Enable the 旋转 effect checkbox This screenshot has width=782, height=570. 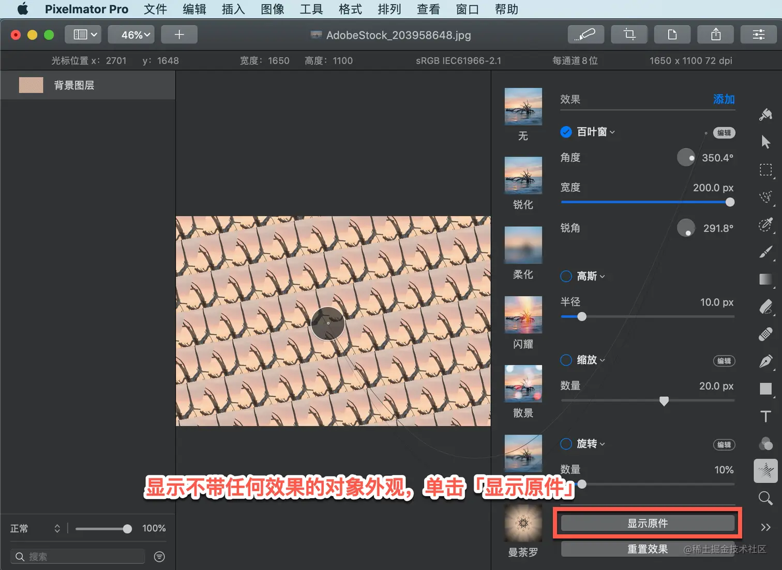pyautogui.click(x=566, y=444)
